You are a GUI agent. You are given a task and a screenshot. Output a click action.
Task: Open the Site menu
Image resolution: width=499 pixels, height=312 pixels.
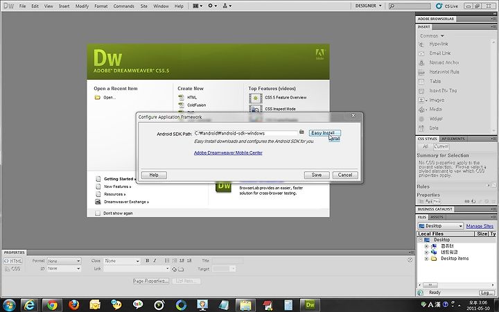pos(144,6)
